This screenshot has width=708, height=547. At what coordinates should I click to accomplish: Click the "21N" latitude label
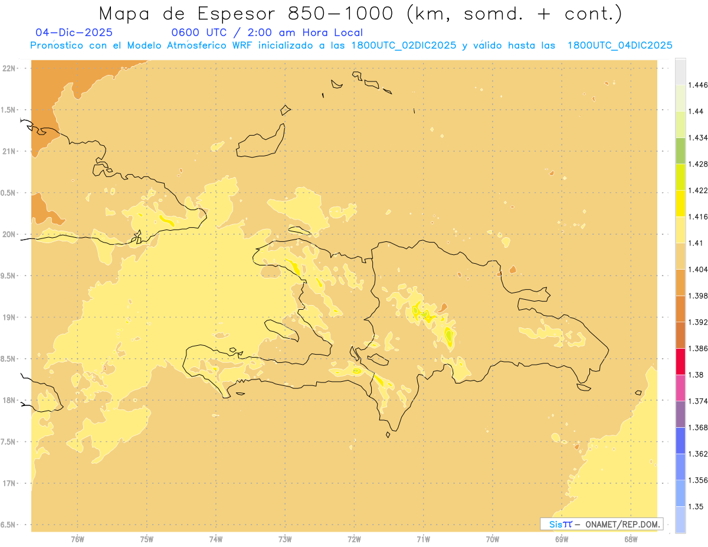pyautogui.click(x=9, y=151)
